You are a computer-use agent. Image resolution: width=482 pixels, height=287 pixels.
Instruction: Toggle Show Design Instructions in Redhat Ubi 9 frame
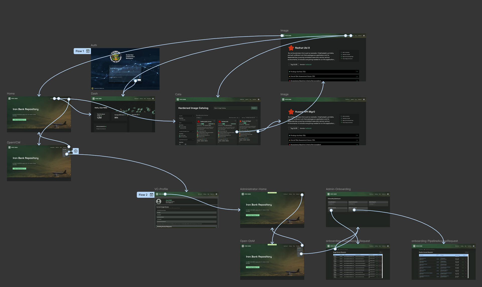(x=347, y=59)
